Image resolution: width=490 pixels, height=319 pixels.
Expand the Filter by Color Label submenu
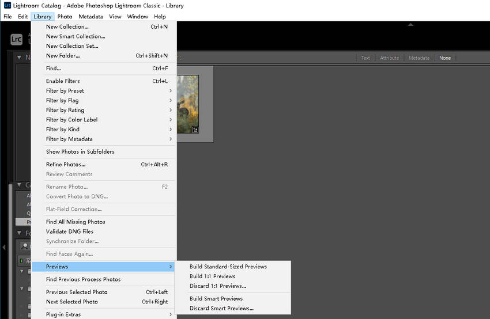[x=104, y=120]
